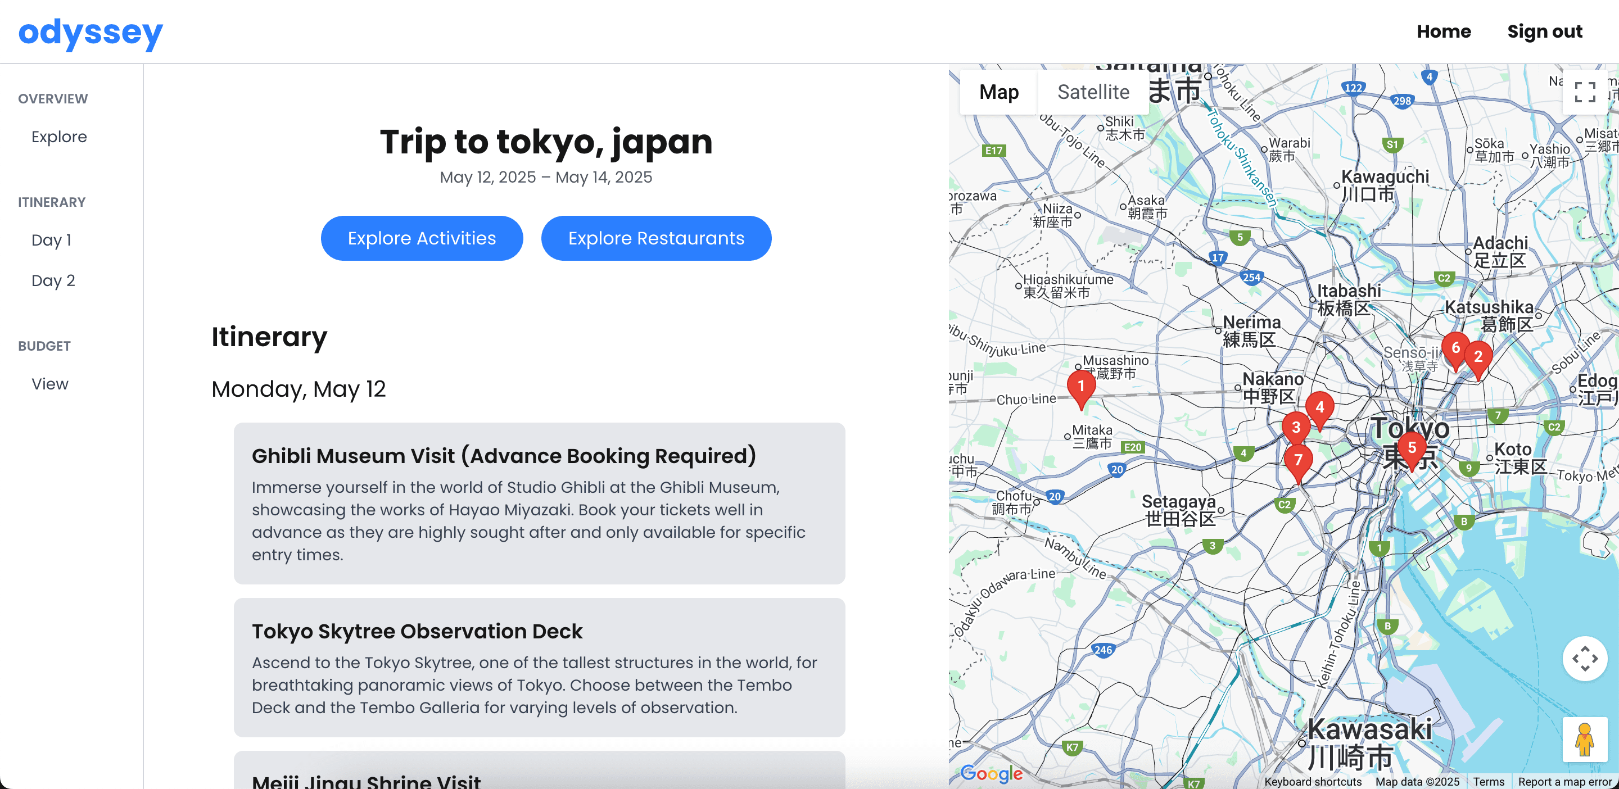Viewport: 1619px width, 789px height.
Task: Click the Itabashi label on map
Action: [1349, 299]
